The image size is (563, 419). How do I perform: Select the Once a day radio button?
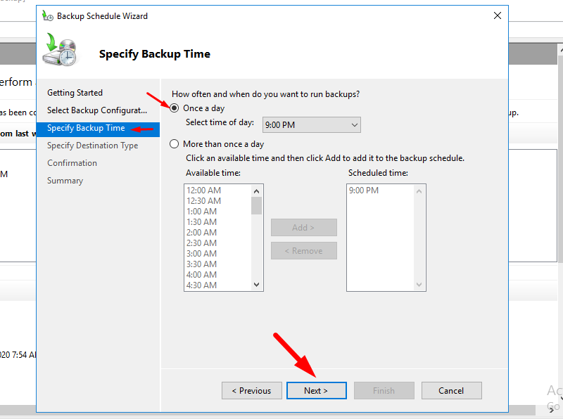click(x=175, y=108)
